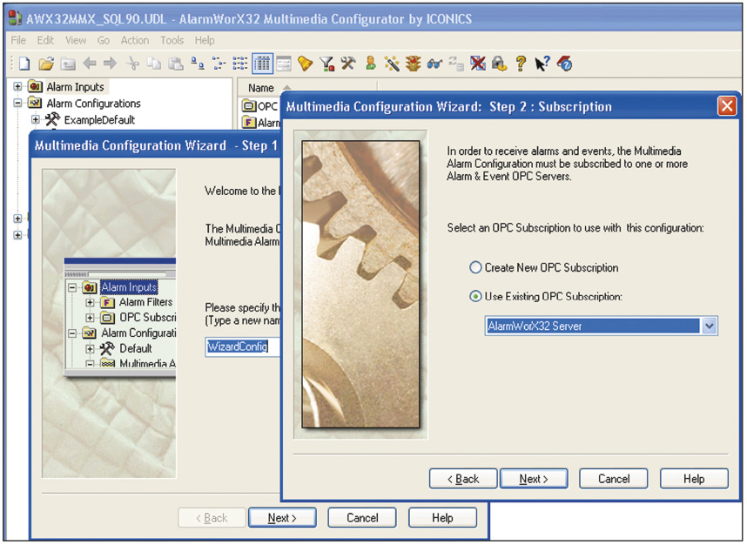Open the AlarmWorX32 Server subscription dropdown
747x545 pixels.
710,326
